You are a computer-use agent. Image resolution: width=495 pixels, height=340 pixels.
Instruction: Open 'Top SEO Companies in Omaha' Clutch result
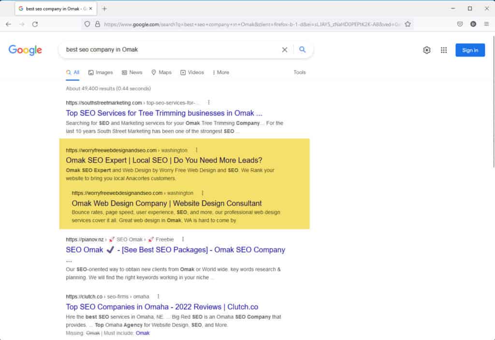click(x=162, y=307)
